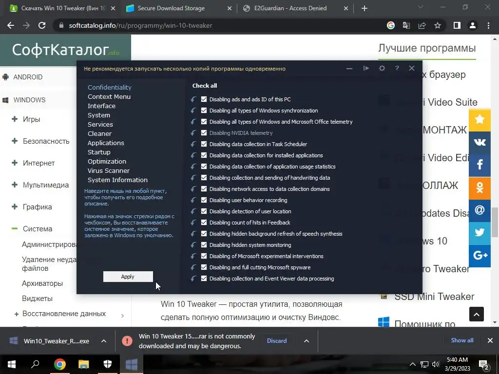Uncheck Disabling user behavior recording
This screenshot has height=374, width=499.
[204, 200]
